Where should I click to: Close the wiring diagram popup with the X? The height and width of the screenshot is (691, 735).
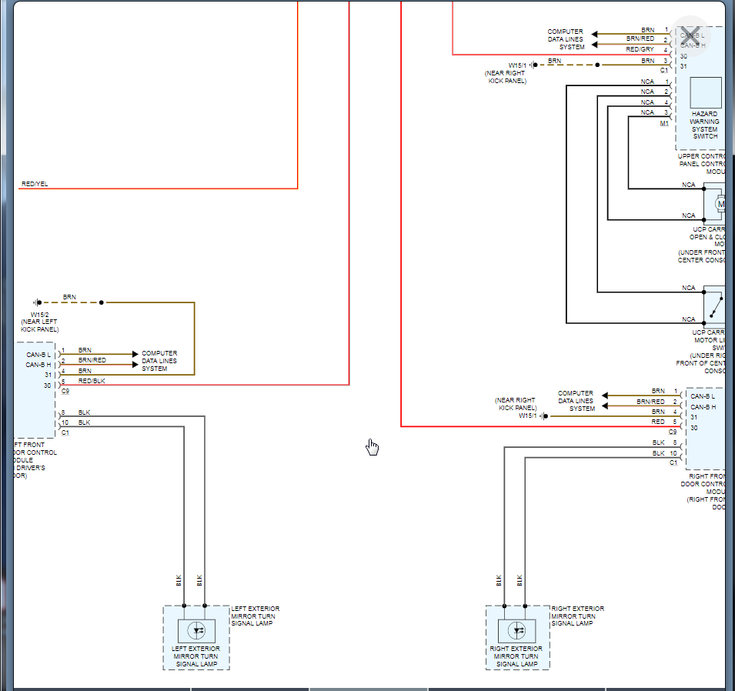point(690,35)
